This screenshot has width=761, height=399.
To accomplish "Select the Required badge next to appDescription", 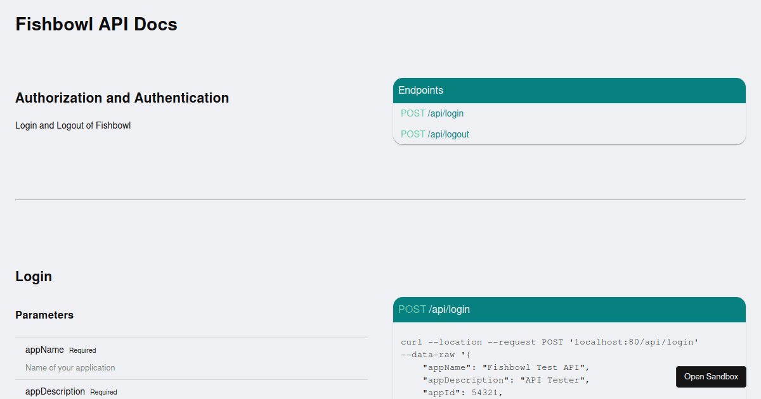I will pyautogui.click(x=103, y=391).
